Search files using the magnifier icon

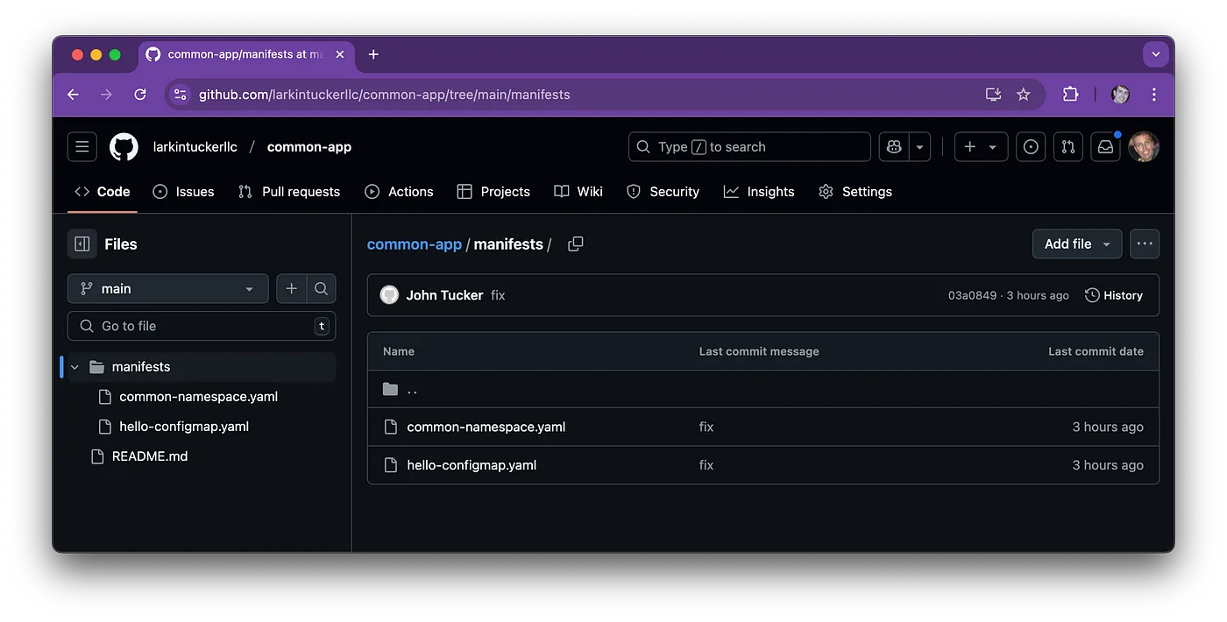[x=321, y=289]
